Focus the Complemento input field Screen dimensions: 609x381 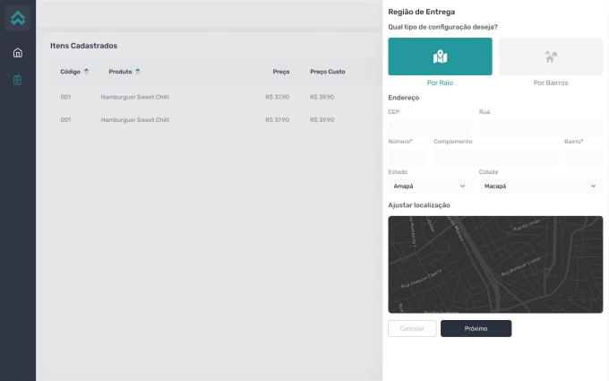pyautogui.click(x=495, y=158)
